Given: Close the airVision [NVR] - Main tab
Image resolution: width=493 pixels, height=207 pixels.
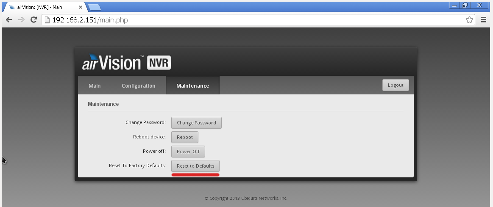Looking at the screenshot, I should 81,7.
